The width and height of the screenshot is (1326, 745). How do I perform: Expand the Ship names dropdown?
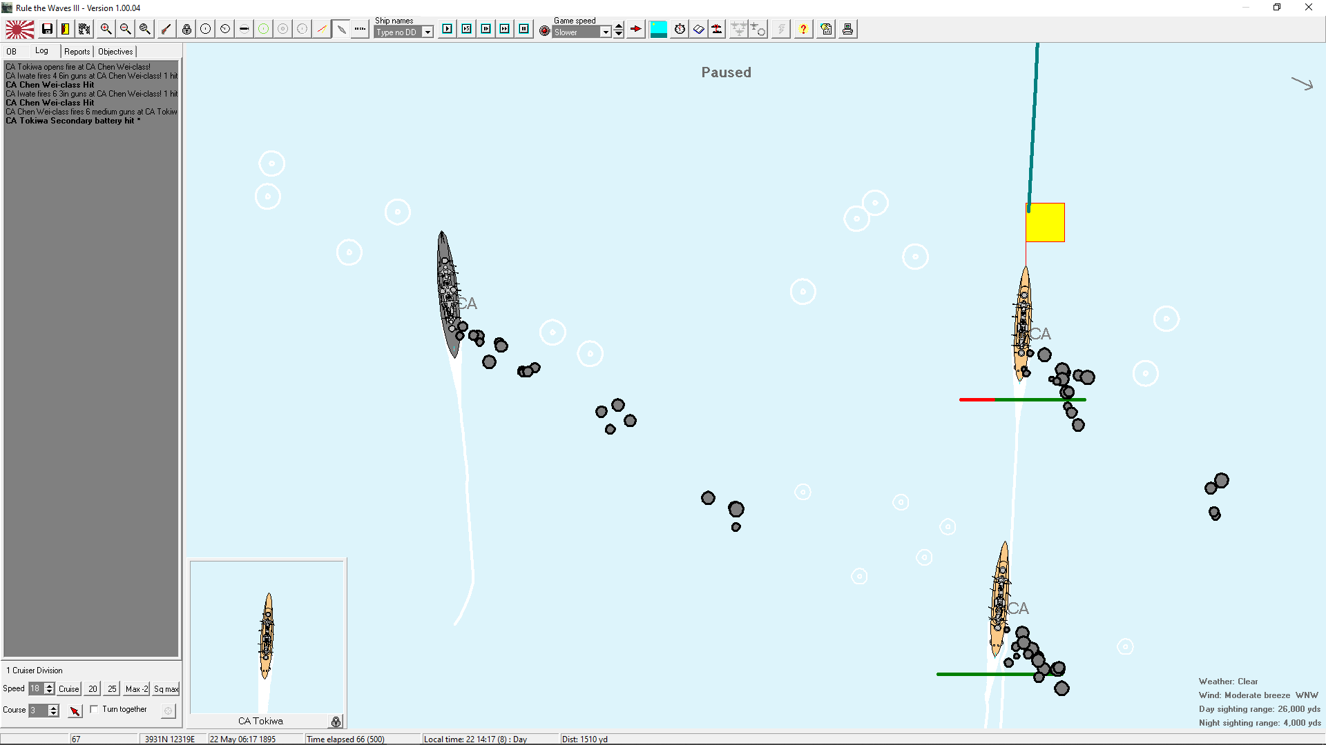(427, 32)
